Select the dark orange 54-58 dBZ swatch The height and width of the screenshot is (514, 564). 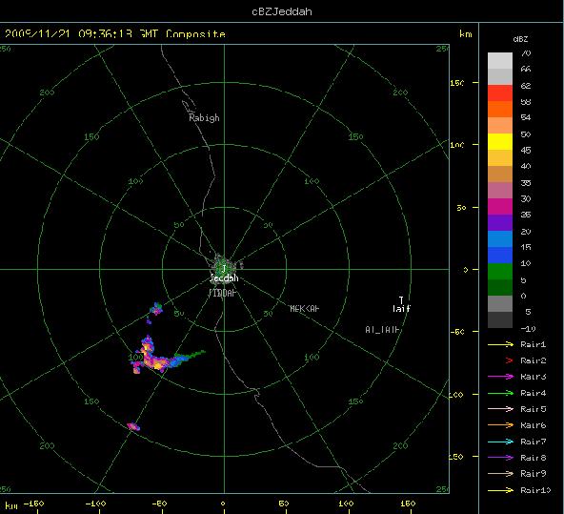pos(500,109)
